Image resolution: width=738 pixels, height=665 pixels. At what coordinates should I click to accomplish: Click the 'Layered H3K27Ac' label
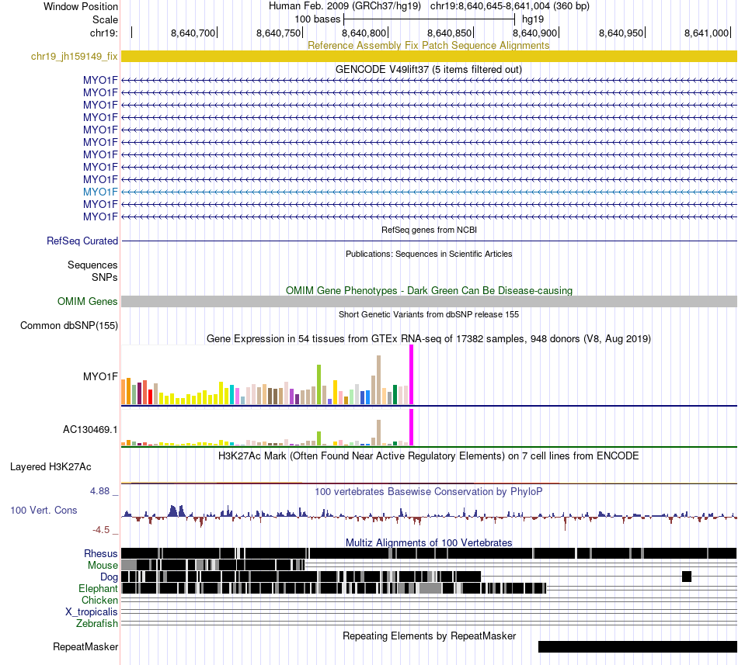[50, 466]
